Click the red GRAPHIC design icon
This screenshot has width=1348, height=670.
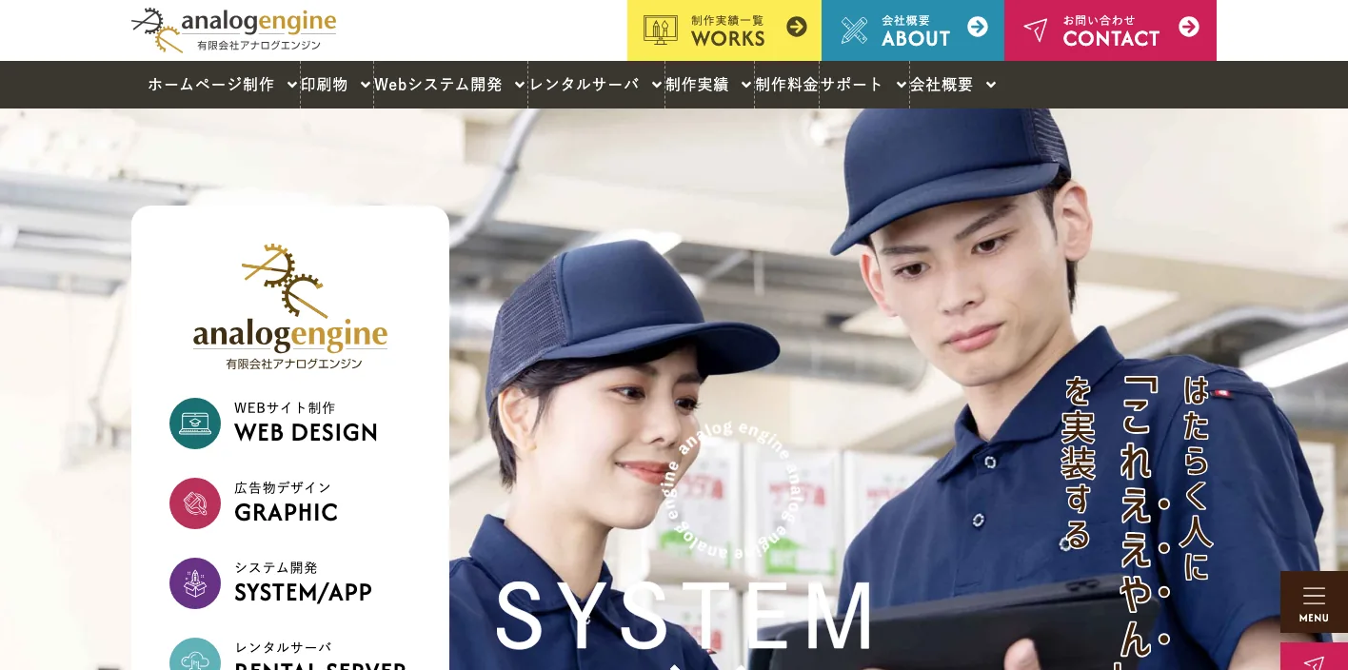coord(195,503)
